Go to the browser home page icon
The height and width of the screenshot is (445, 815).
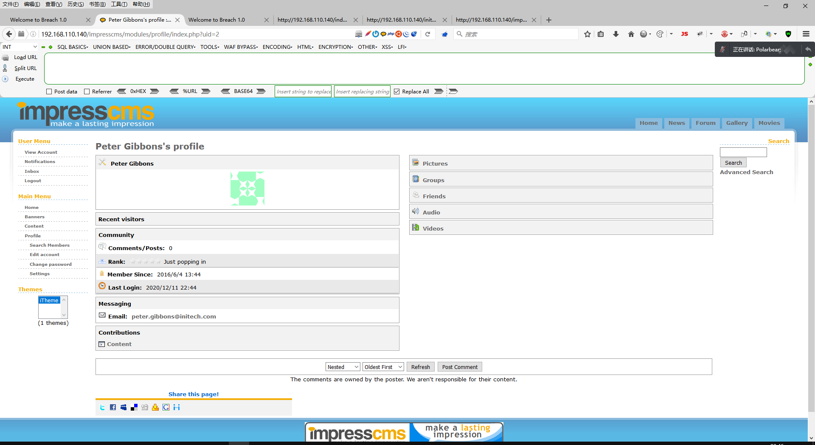tap(631, 34)
